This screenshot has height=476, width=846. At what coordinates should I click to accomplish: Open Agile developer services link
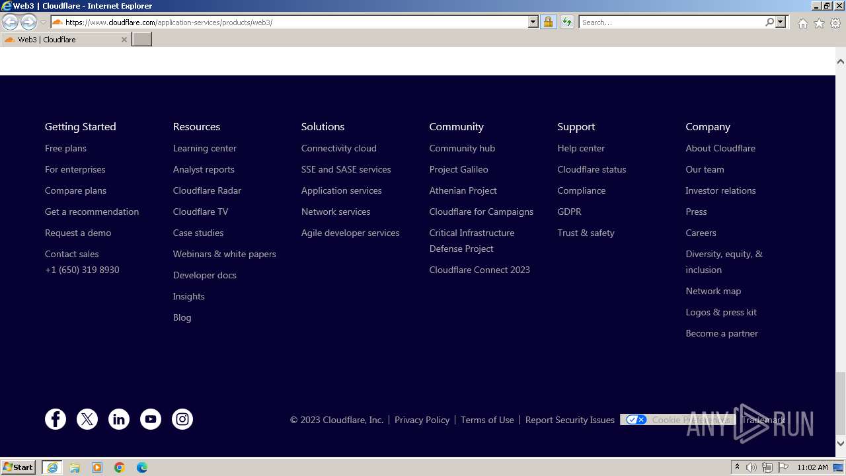pyautogui.click(x=350, y=233)
